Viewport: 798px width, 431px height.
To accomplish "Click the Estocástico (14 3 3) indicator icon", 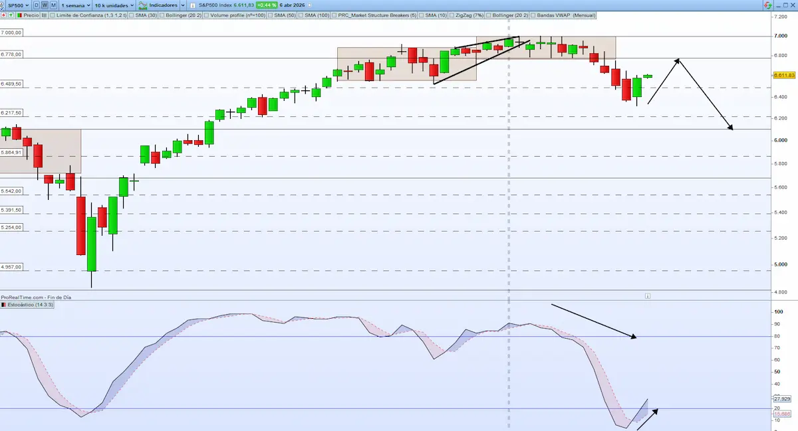I will (x=5, y=305).
